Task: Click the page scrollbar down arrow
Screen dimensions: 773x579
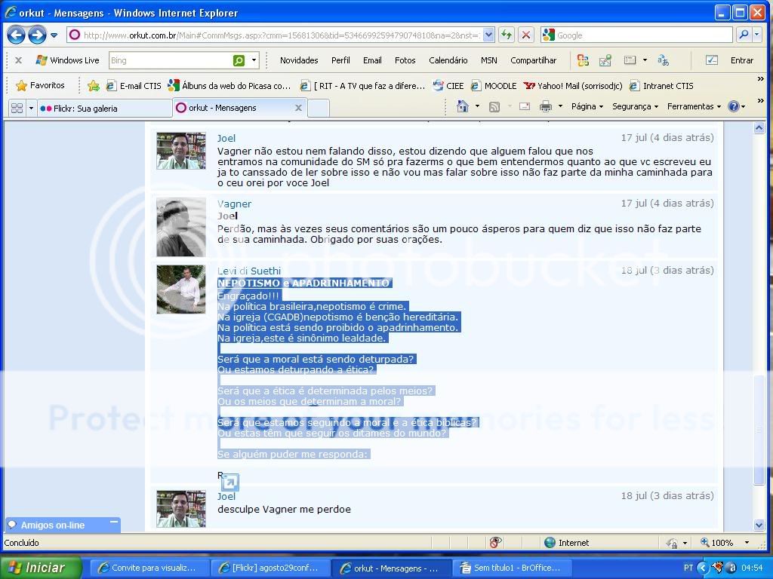Action: [759, 525]
